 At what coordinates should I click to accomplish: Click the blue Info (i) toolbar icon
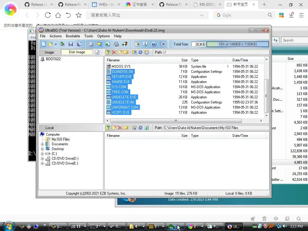[145, 44]
